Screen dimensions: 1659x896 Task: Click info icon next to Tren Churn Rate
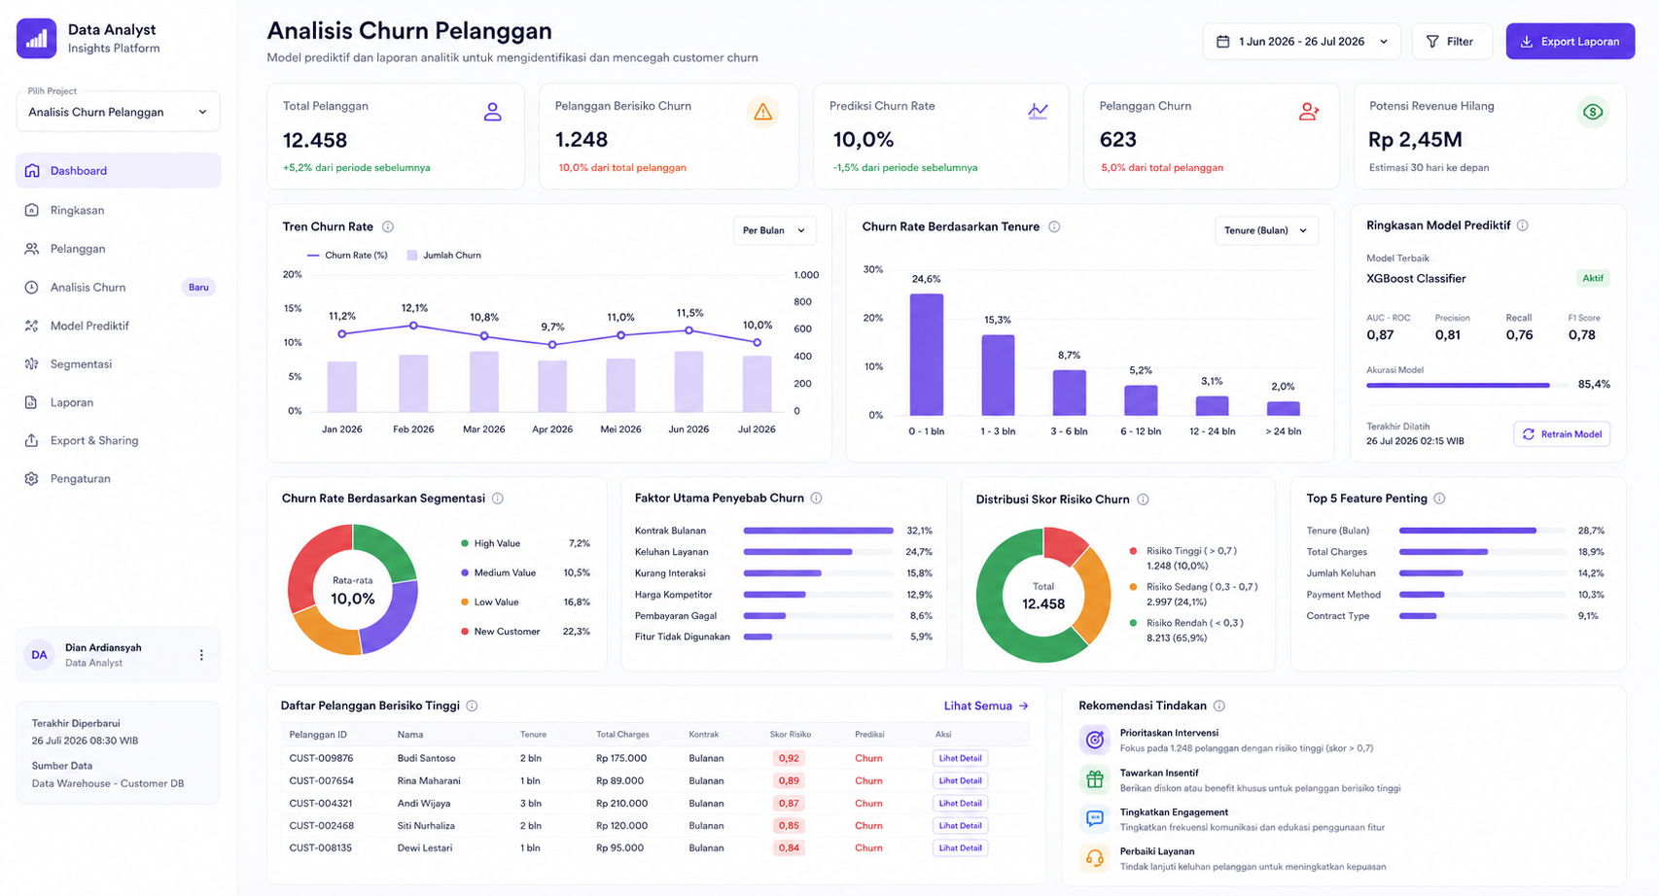click(388, 226)
